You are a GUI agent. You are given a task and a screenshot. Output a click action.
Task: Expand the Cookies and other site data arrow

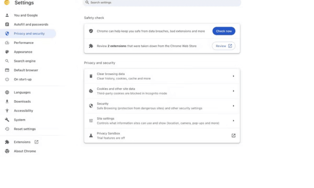tap(234, 91)
